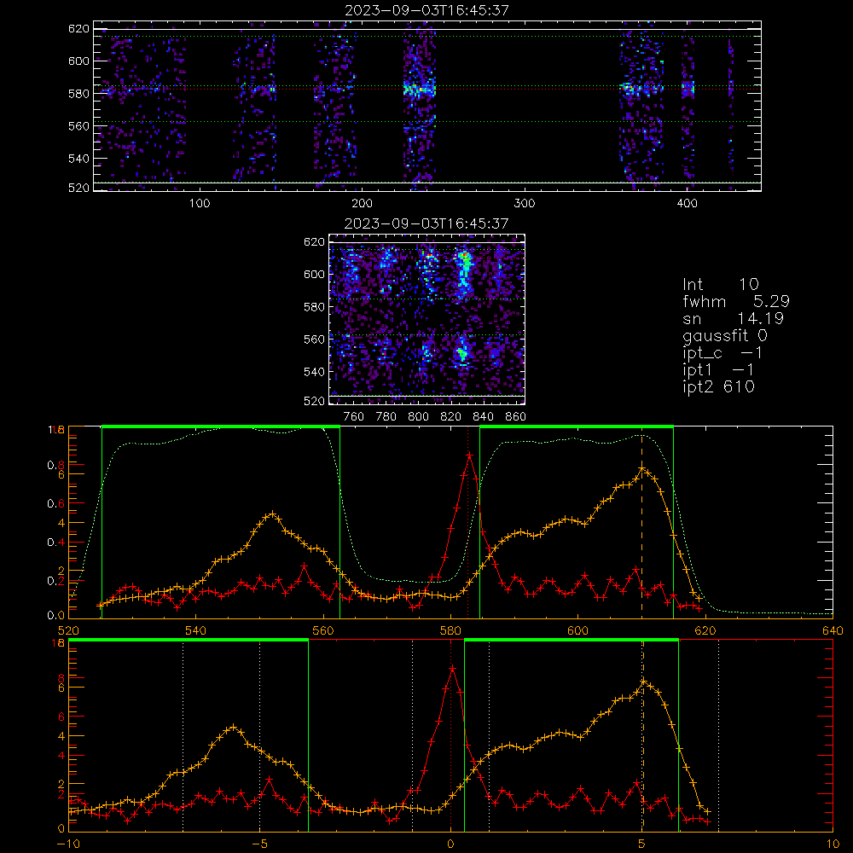
Task: Click x-axis label '200' under top spectrogram
Action: pos(362,204)
